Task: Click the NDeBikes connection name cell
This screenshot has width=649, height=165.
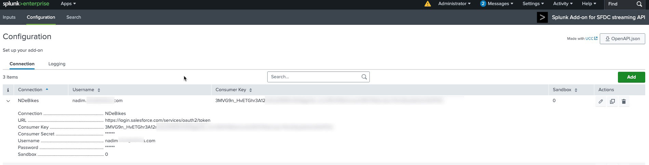Action: pos(28,101)
